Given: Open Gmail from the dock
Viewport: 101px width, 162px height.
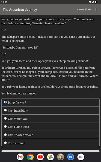Looking at the screenshot, I should [20, 157].
